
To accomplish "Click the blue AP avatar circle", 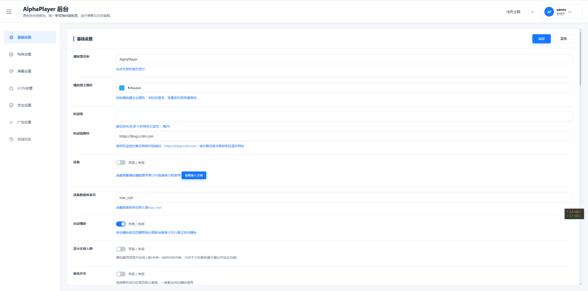I will [x=549, y=12].
